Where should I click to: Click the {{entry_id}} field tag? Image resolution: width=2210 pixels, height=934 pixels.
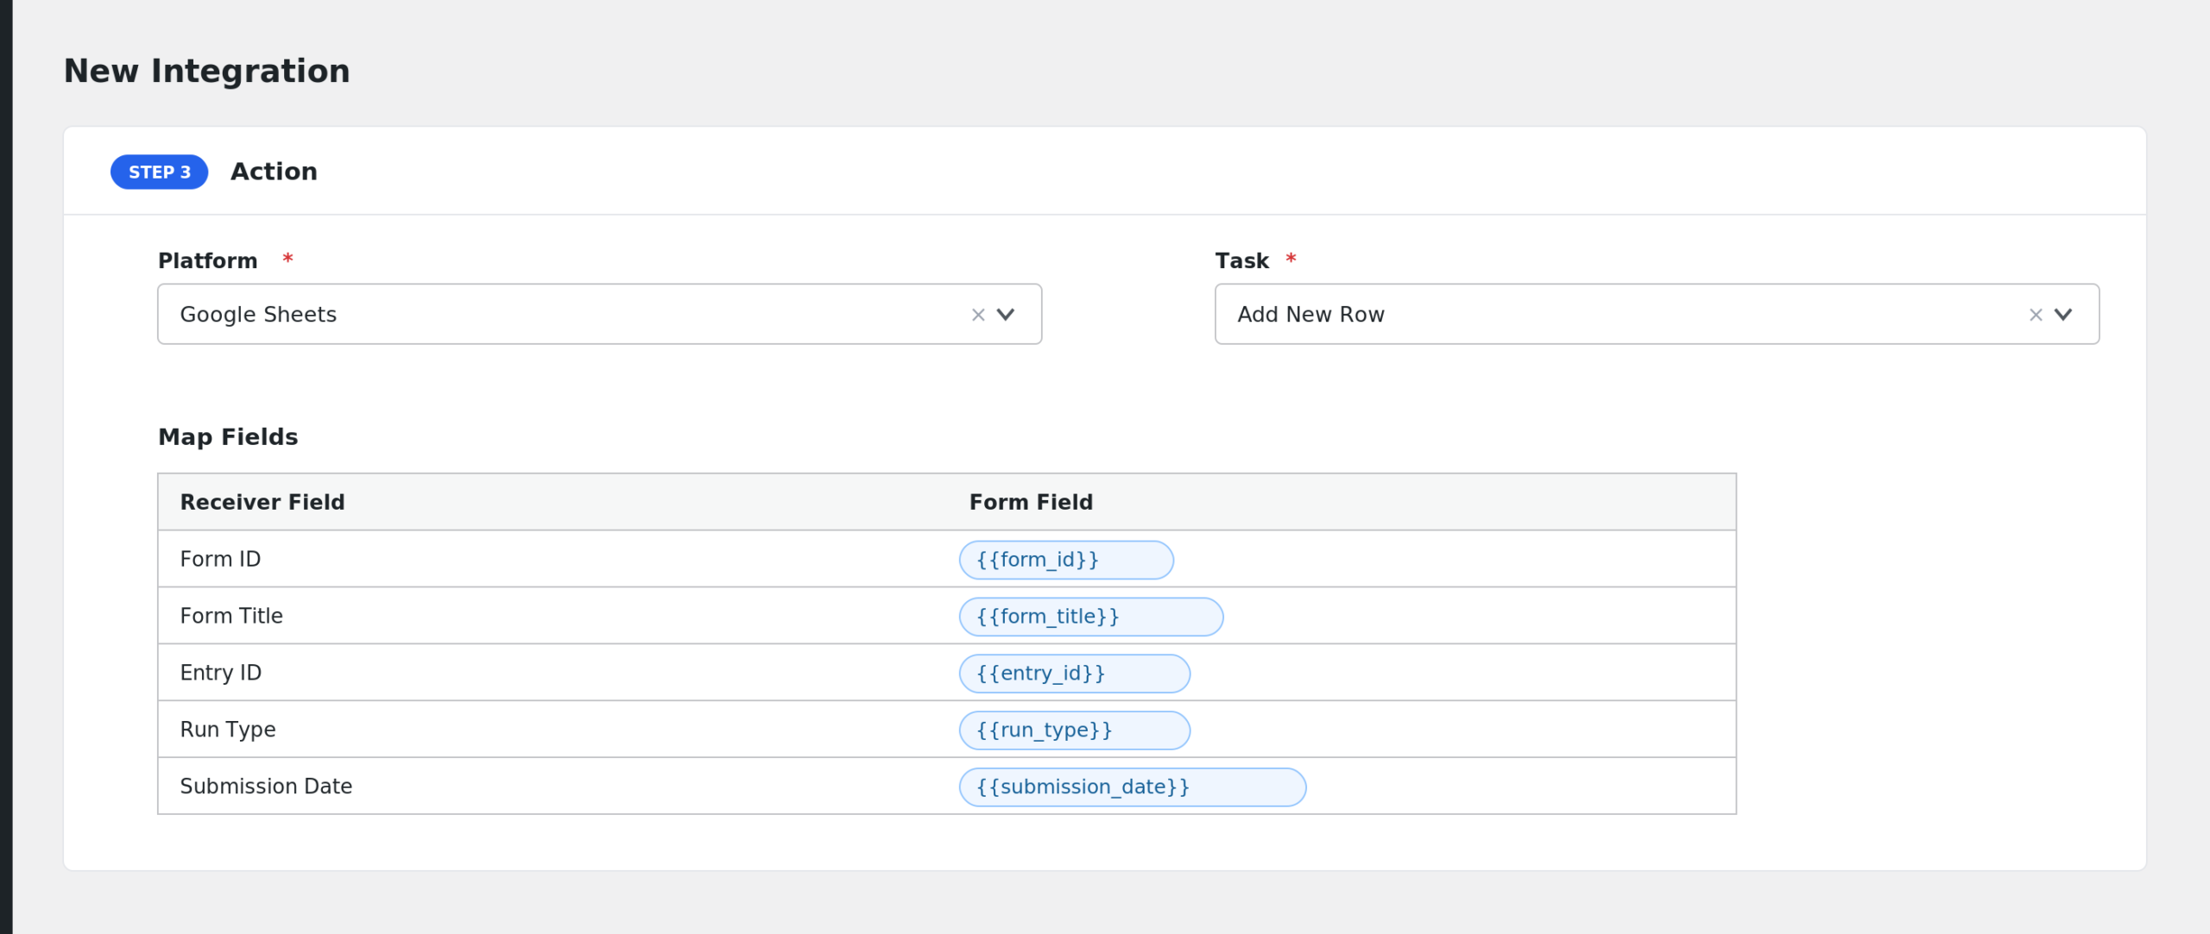click(1075, 674)
